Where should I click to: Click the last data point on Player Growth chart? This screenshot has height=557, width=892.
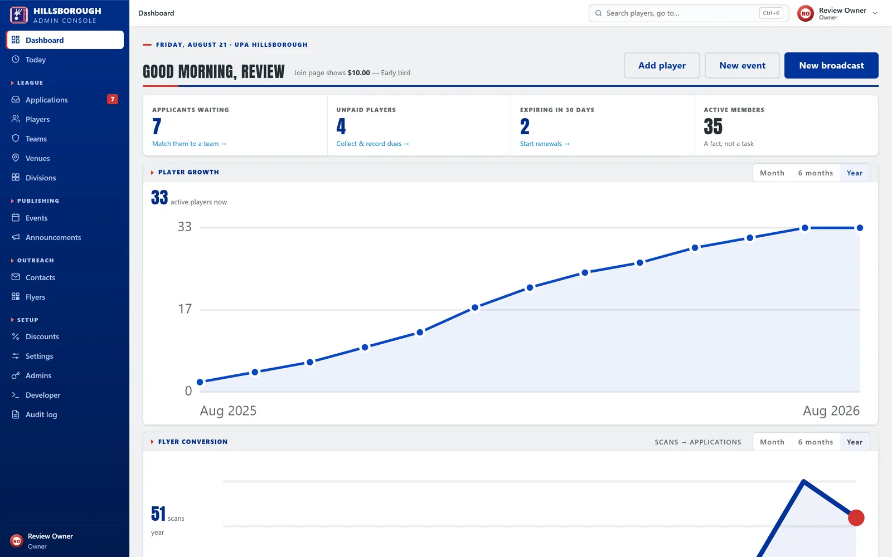point(860,228)
